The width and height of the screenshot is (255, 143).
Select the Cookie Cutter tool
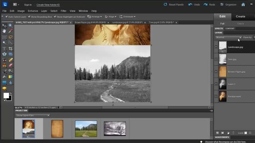(4, 54)
